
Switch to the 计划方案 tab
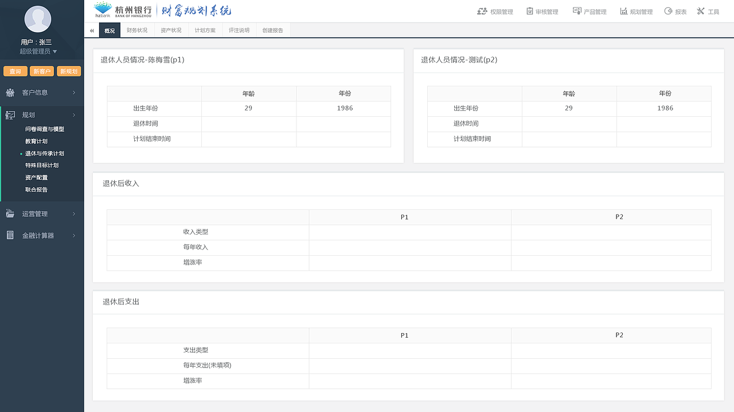(x=205, y=30)
